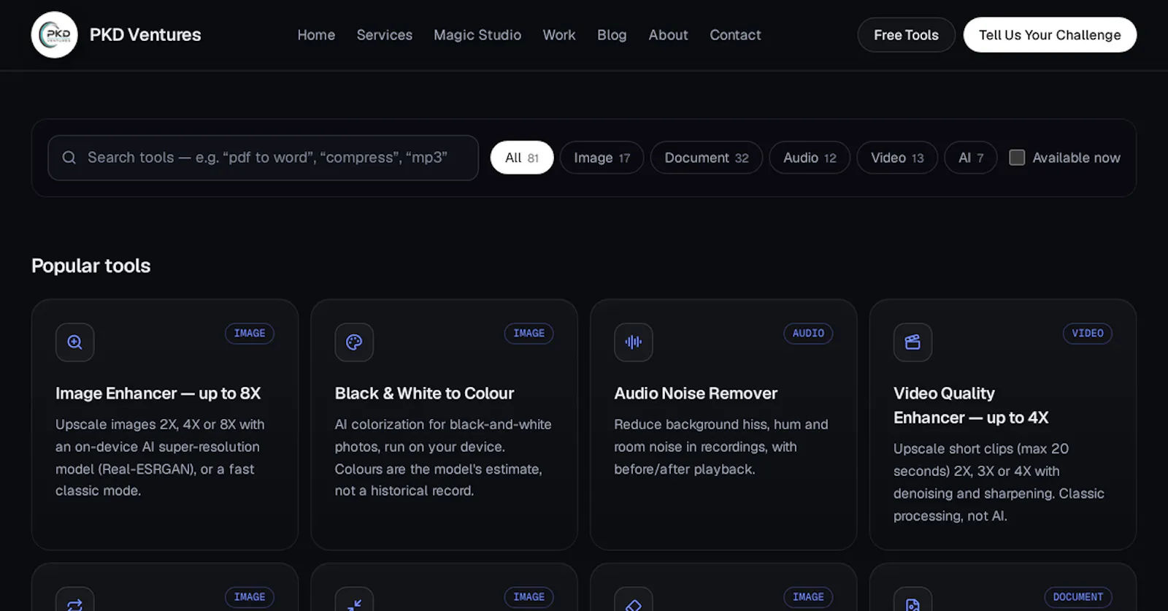Click the PKD Ventures round logo

[x=55, y=35]
